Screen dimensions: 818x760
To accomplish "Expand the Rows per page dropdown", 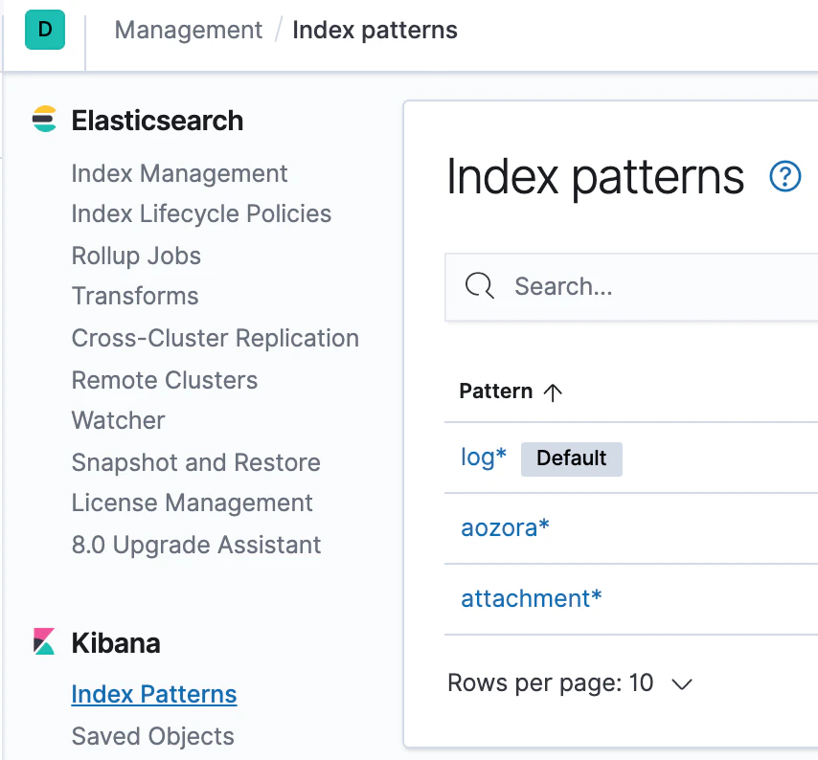I will (x=682, y=683).
